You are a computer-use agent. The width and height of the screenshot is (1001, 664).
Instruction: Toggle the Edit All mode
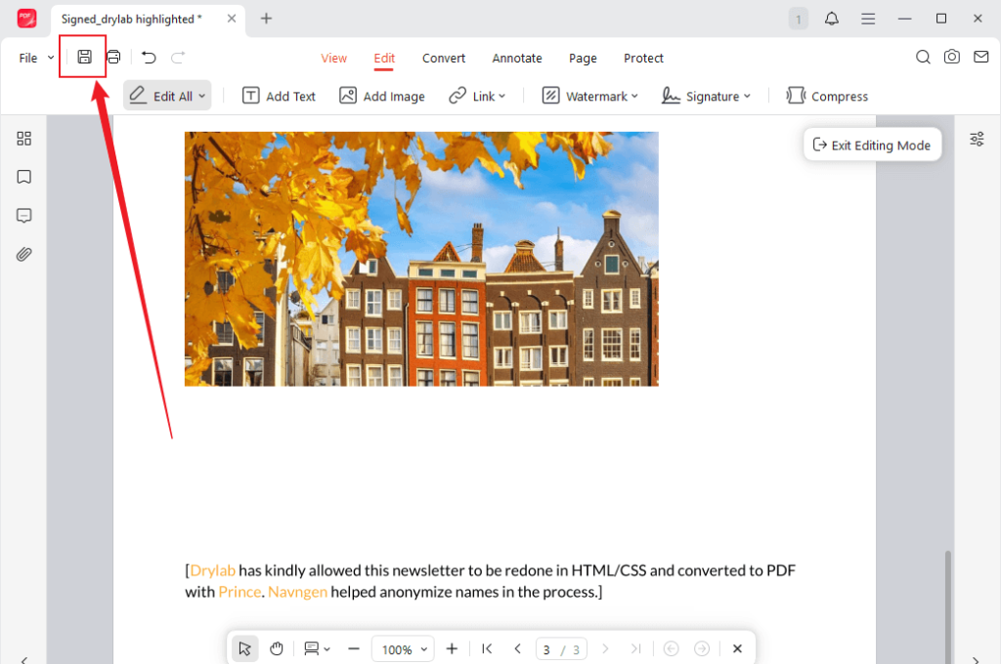166,95
